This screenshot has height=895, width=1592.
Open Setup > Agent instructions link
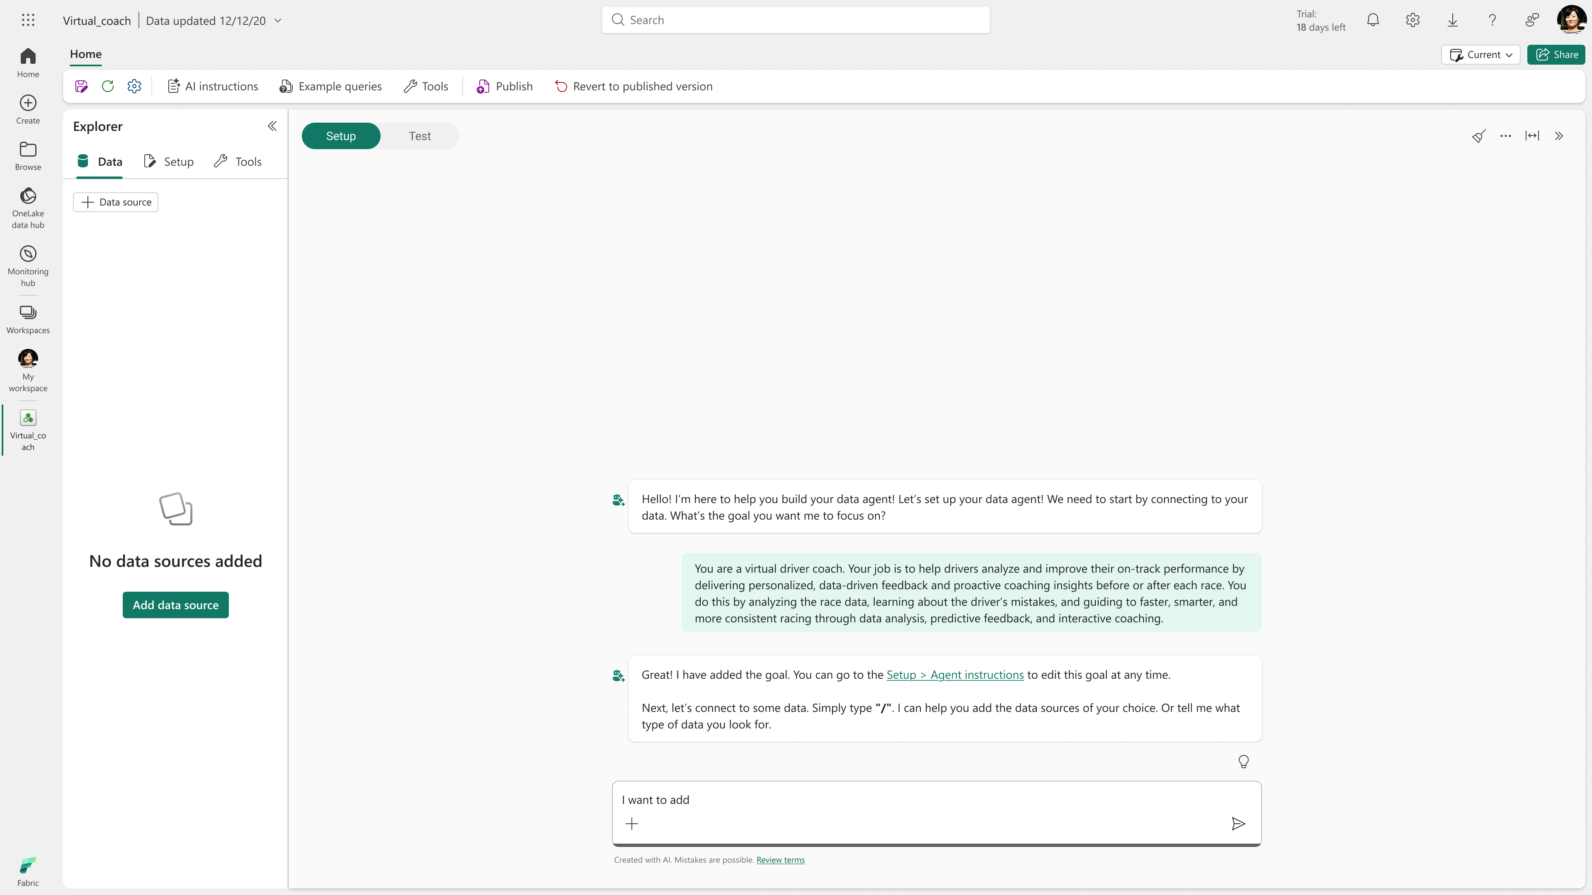pyautogui.click(x=955, y=675)
